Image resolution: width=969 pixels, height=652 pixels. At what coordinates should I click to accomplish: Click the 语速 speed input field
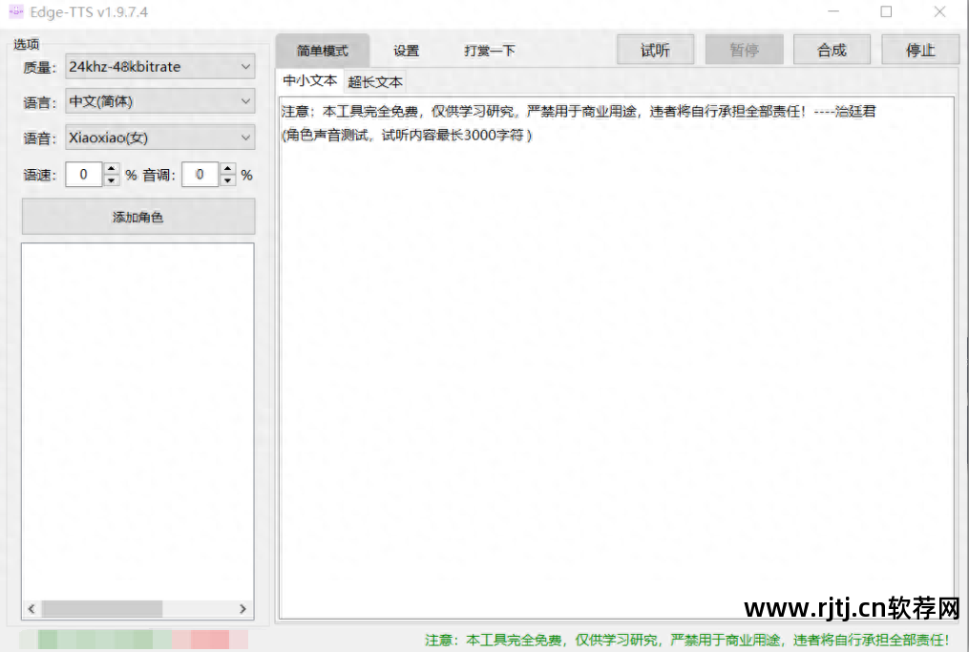86,175
